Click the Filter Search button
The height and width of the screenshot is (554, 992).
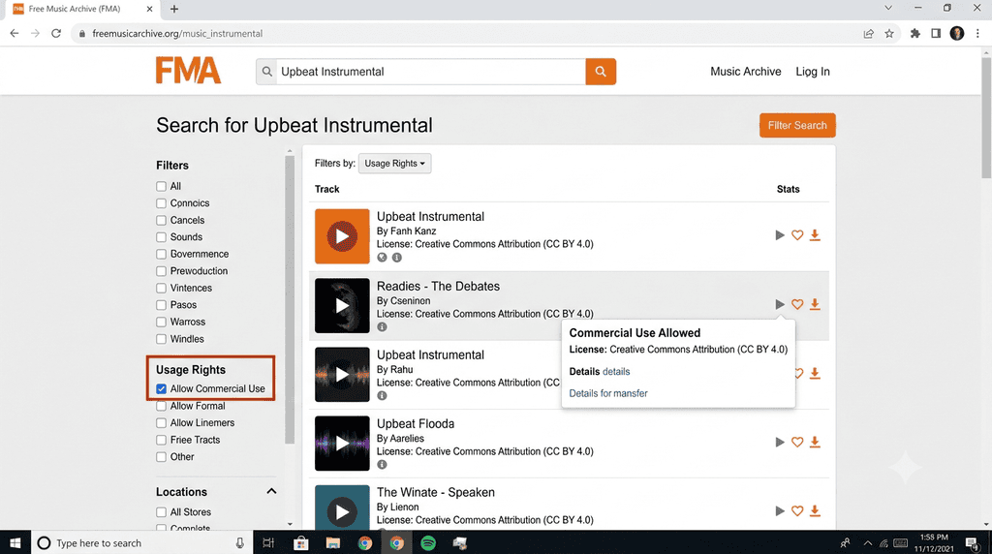pyautogui.click(x=797, y=125)
